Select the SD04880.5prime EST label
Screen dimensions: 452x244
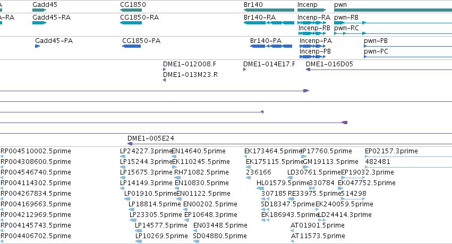tap(220, 236)
